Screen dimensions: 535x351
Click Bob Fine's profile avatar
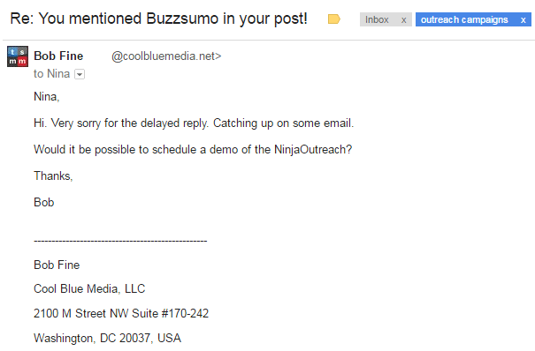[x=18, y=56]
